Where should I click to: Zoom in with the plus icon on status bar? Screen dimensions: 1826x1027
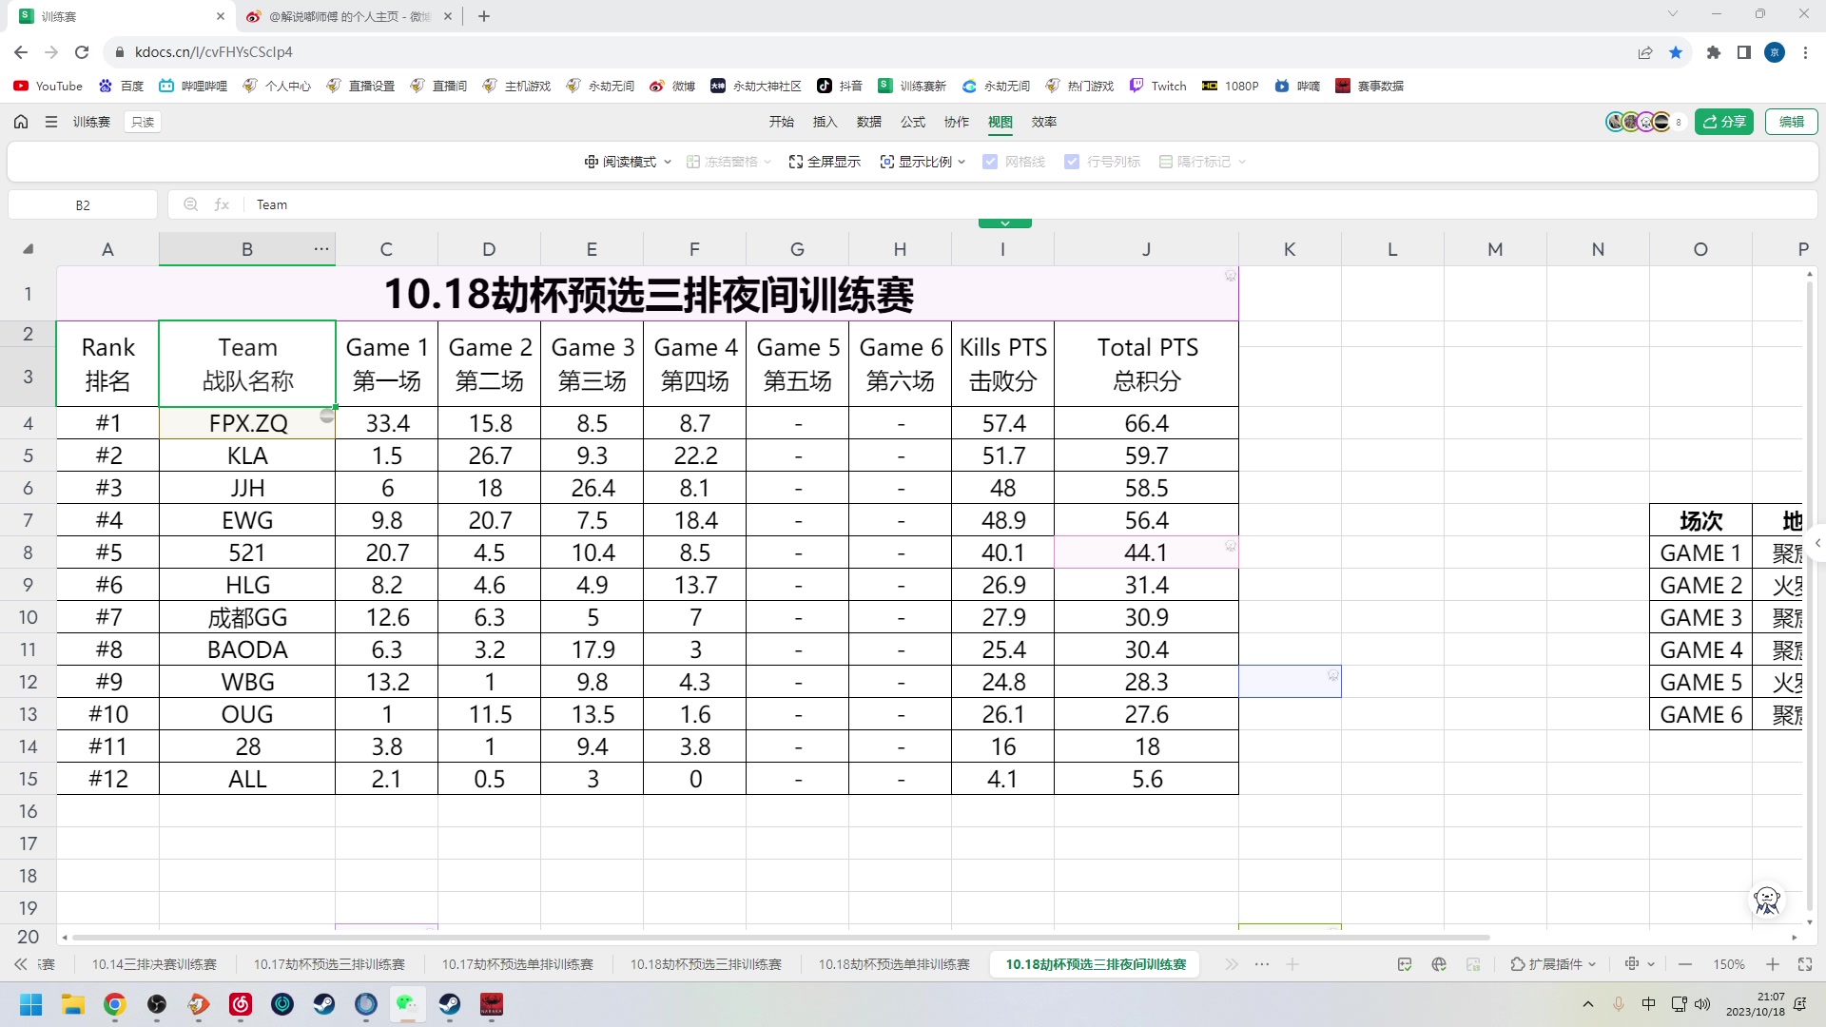click(1773, 964)
